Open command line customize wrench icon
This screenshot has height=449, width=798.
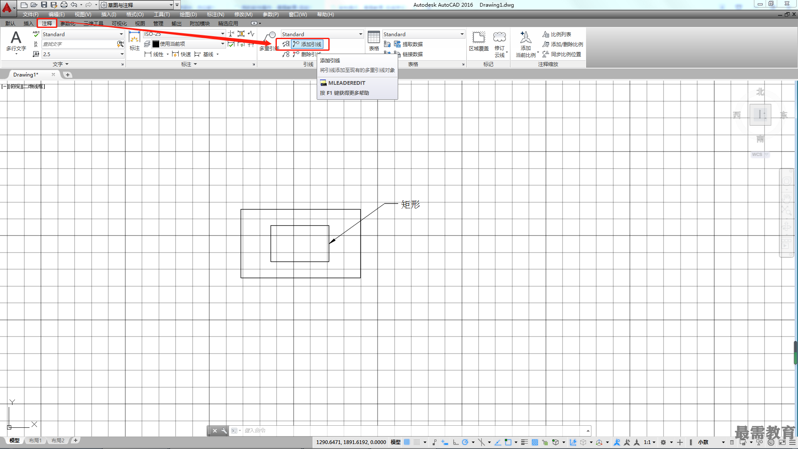tap(224, 431)
